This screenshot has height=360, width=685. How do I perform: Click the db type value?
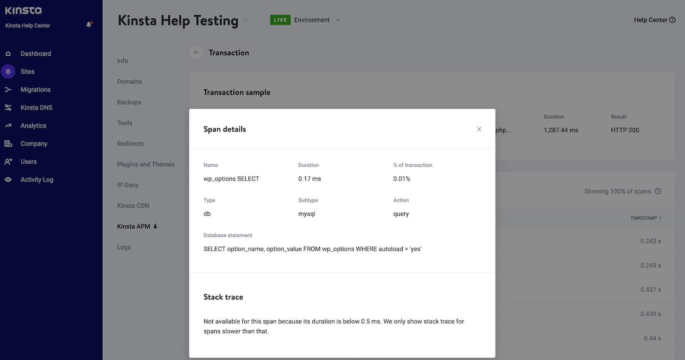coord(207,214)
